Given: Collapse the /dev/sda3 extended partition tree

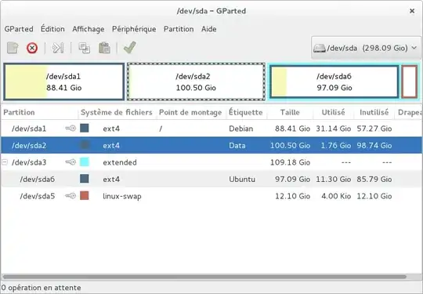Looking at the screenshot, I should pos(5,162).
